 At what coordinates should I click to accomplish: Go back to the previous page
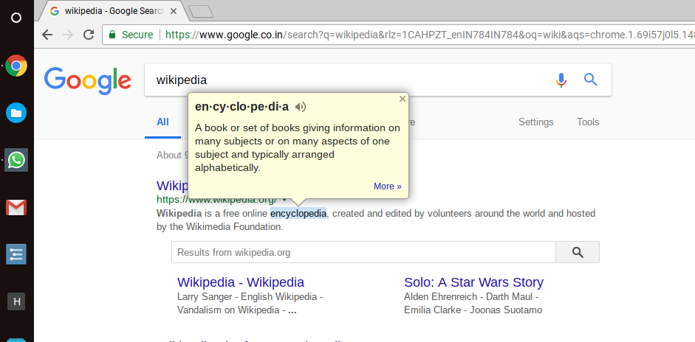click(48, 35)
